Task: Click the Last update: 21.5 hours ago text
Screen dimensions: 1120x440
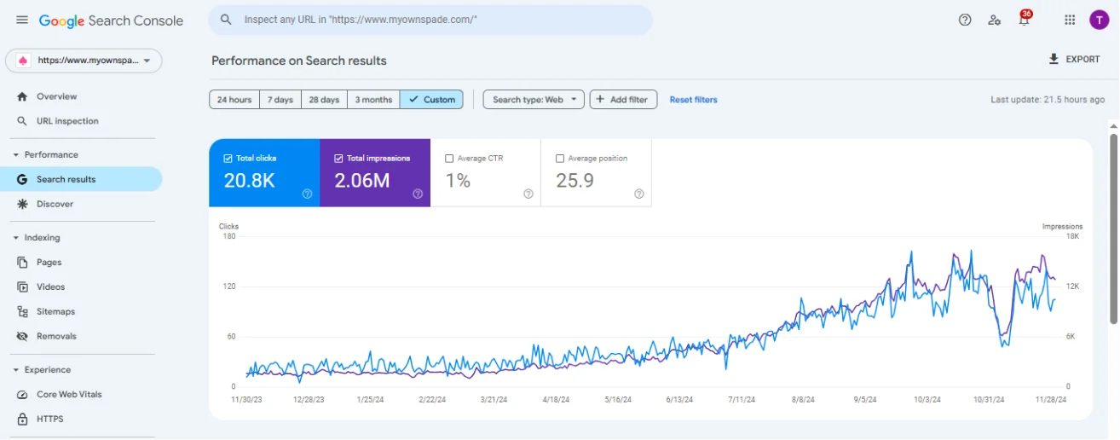Action: 1048,100
